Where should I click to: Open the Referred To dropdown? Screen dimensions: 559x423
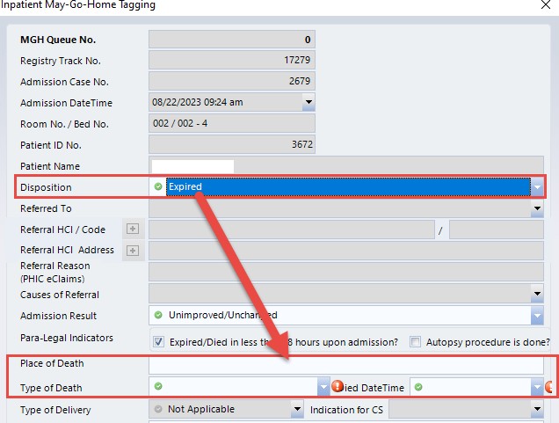click(537, 209)
